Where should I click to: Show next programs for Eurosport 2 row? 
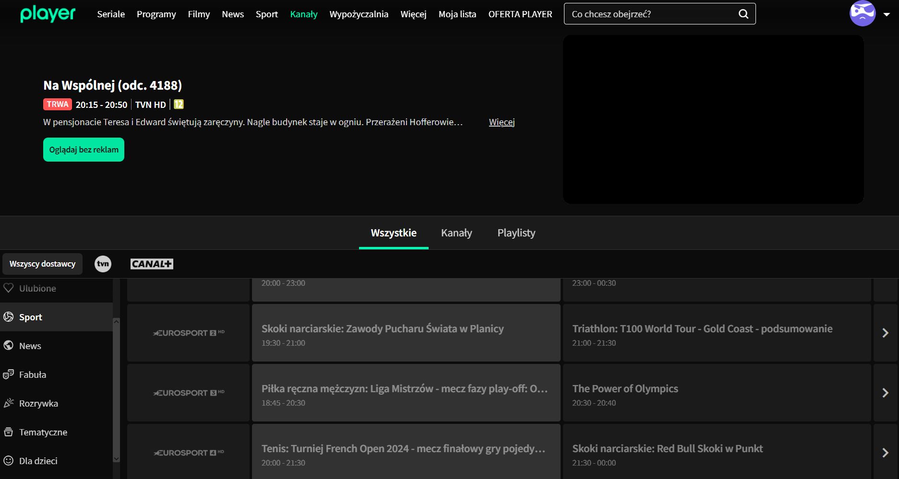pyautogui.click(x=886, y=333)
